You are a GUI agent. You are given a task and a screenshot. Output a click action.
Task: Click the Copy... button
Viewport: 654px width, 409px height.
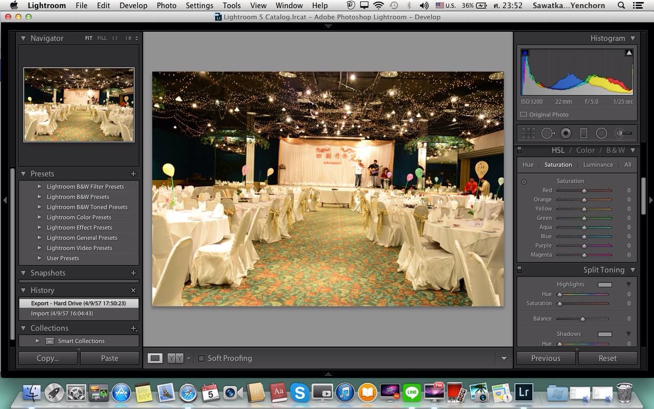[48, 358]
